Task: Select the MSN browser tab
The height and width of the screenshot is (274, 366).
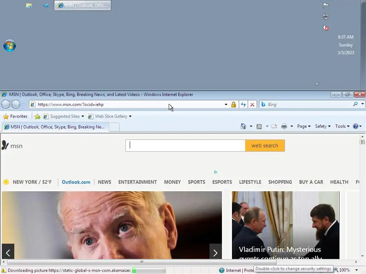Action: (x=55, y=127)
